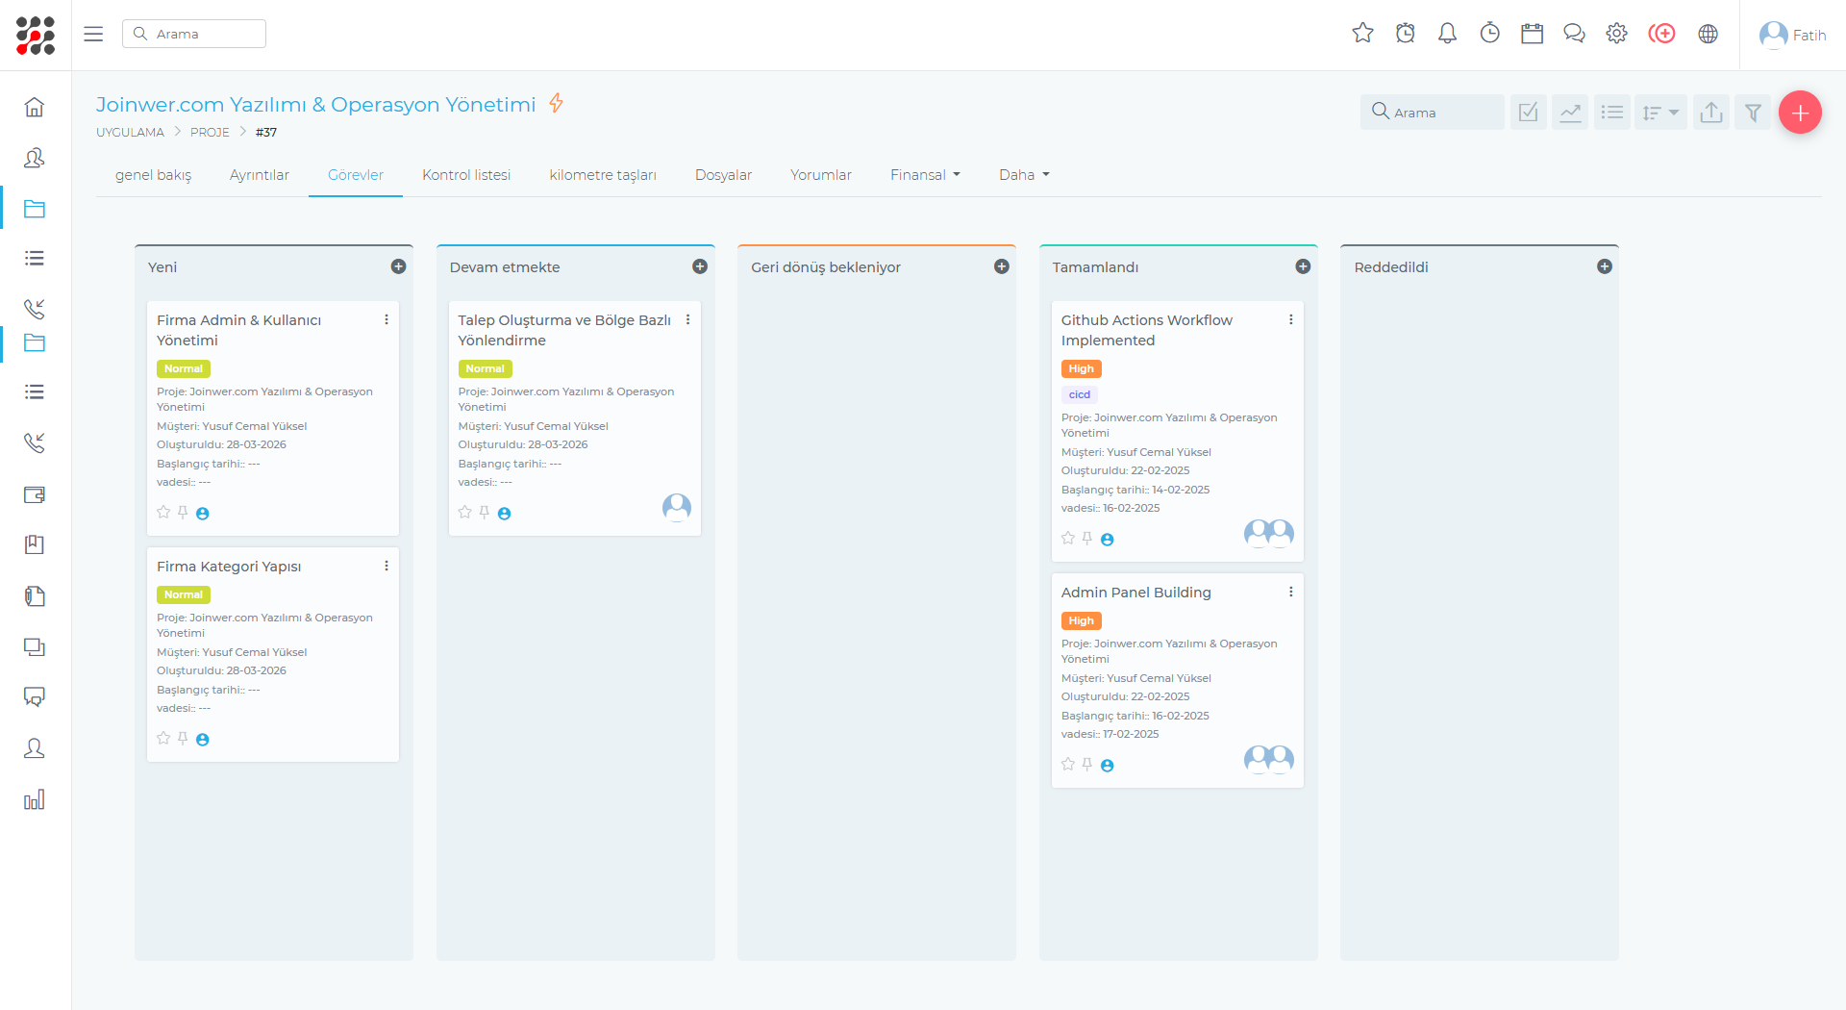
Task: Open Firma Kategori Yapısı task title
Action: (229, 567)
